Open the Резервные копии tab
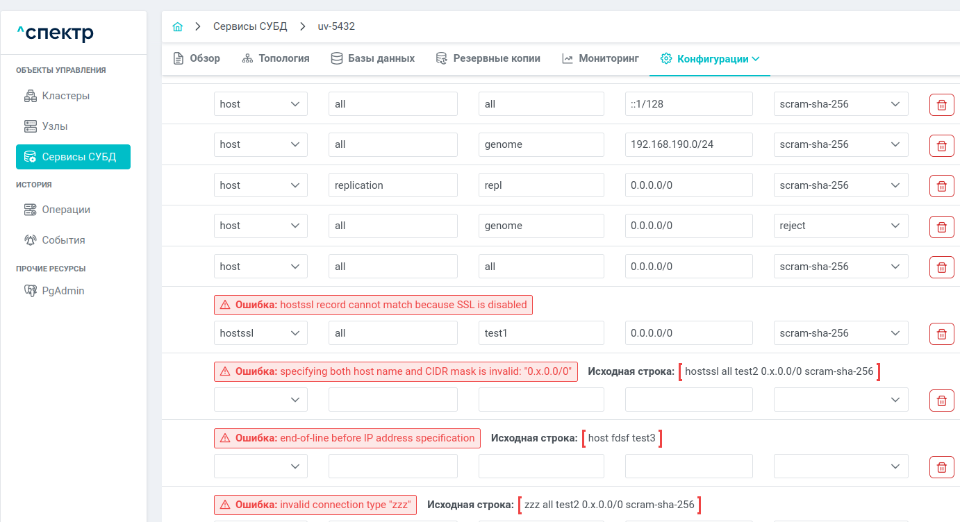The height and width of the screenshot is (522, 960). point(488,58)
